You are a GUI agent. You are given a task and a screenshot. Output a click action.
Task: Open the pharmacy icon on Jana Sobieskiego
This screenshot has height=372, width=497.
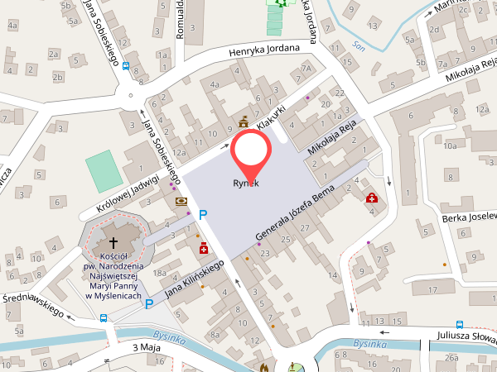coord(204,248)
